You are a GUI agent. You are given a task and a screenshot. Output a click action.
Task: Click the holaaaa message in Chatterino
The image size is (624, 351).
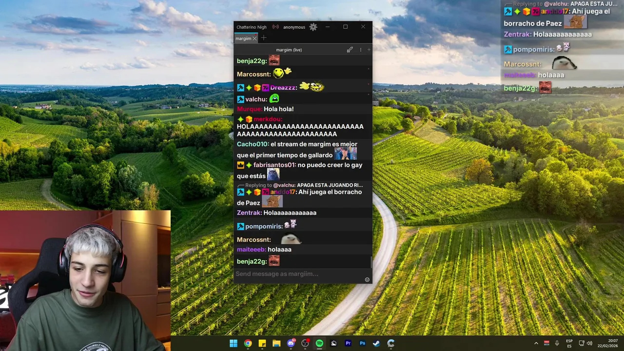[x=279, y=250]
